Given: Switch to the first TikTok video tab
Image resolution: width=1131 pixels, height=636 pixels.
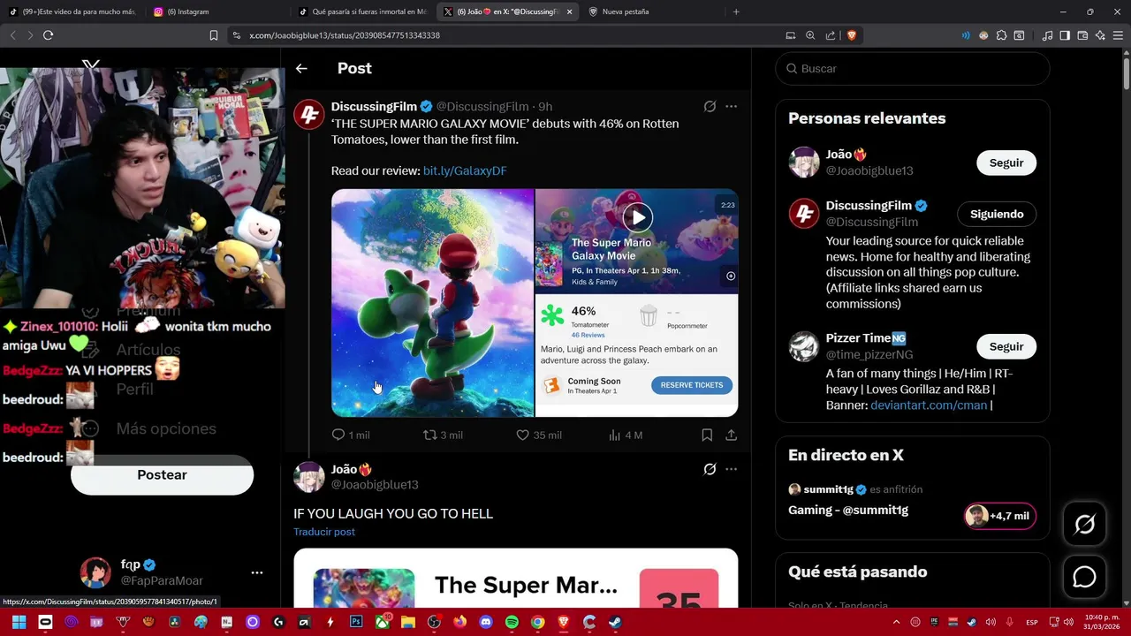Looking at the screenshot, I should coord(72,11).
